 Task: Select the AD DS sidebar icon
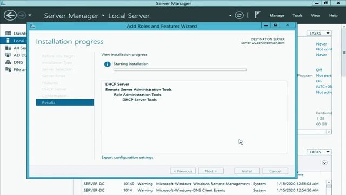[8, 55]
